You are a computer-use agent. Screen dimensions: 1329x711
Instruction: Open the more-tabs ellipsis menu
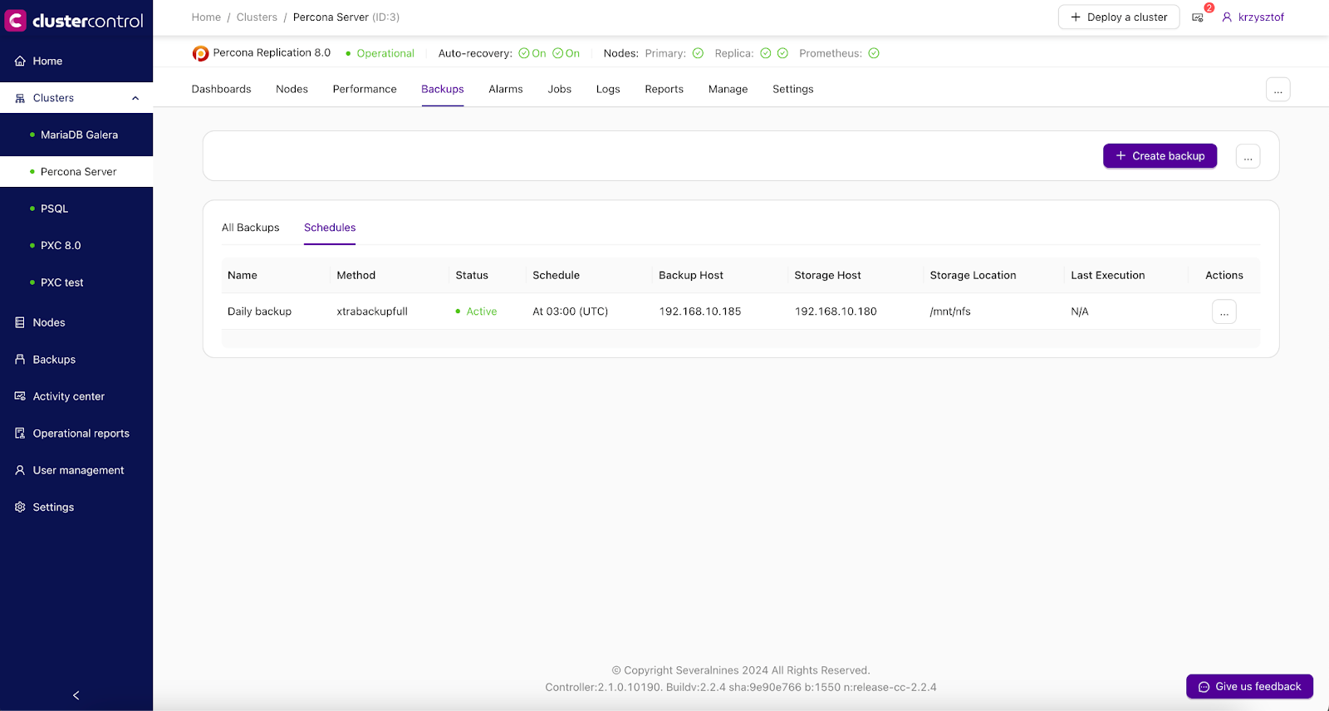tap(1278, 90)
